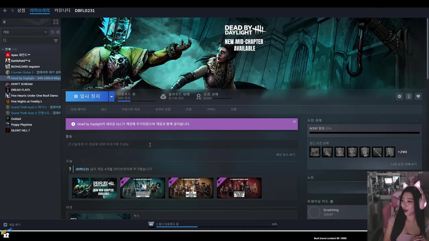Open the DLC link
Screen dimensions: 429x241
pyautogui.click(x=104, y=109)
